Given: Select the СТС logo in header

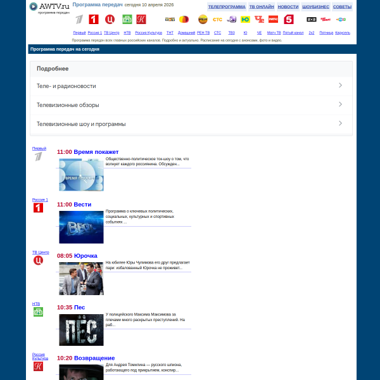Looking at the screenshot, I should [217, 20].
